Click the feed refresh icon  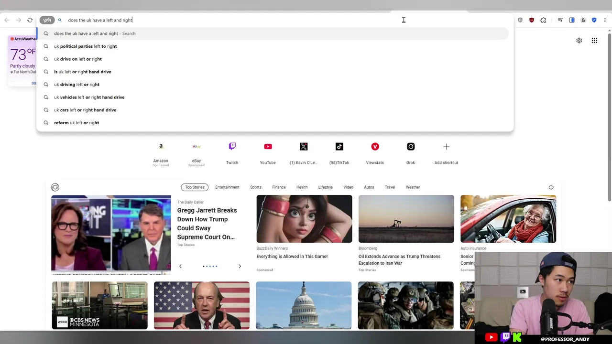tap(551, 187)
